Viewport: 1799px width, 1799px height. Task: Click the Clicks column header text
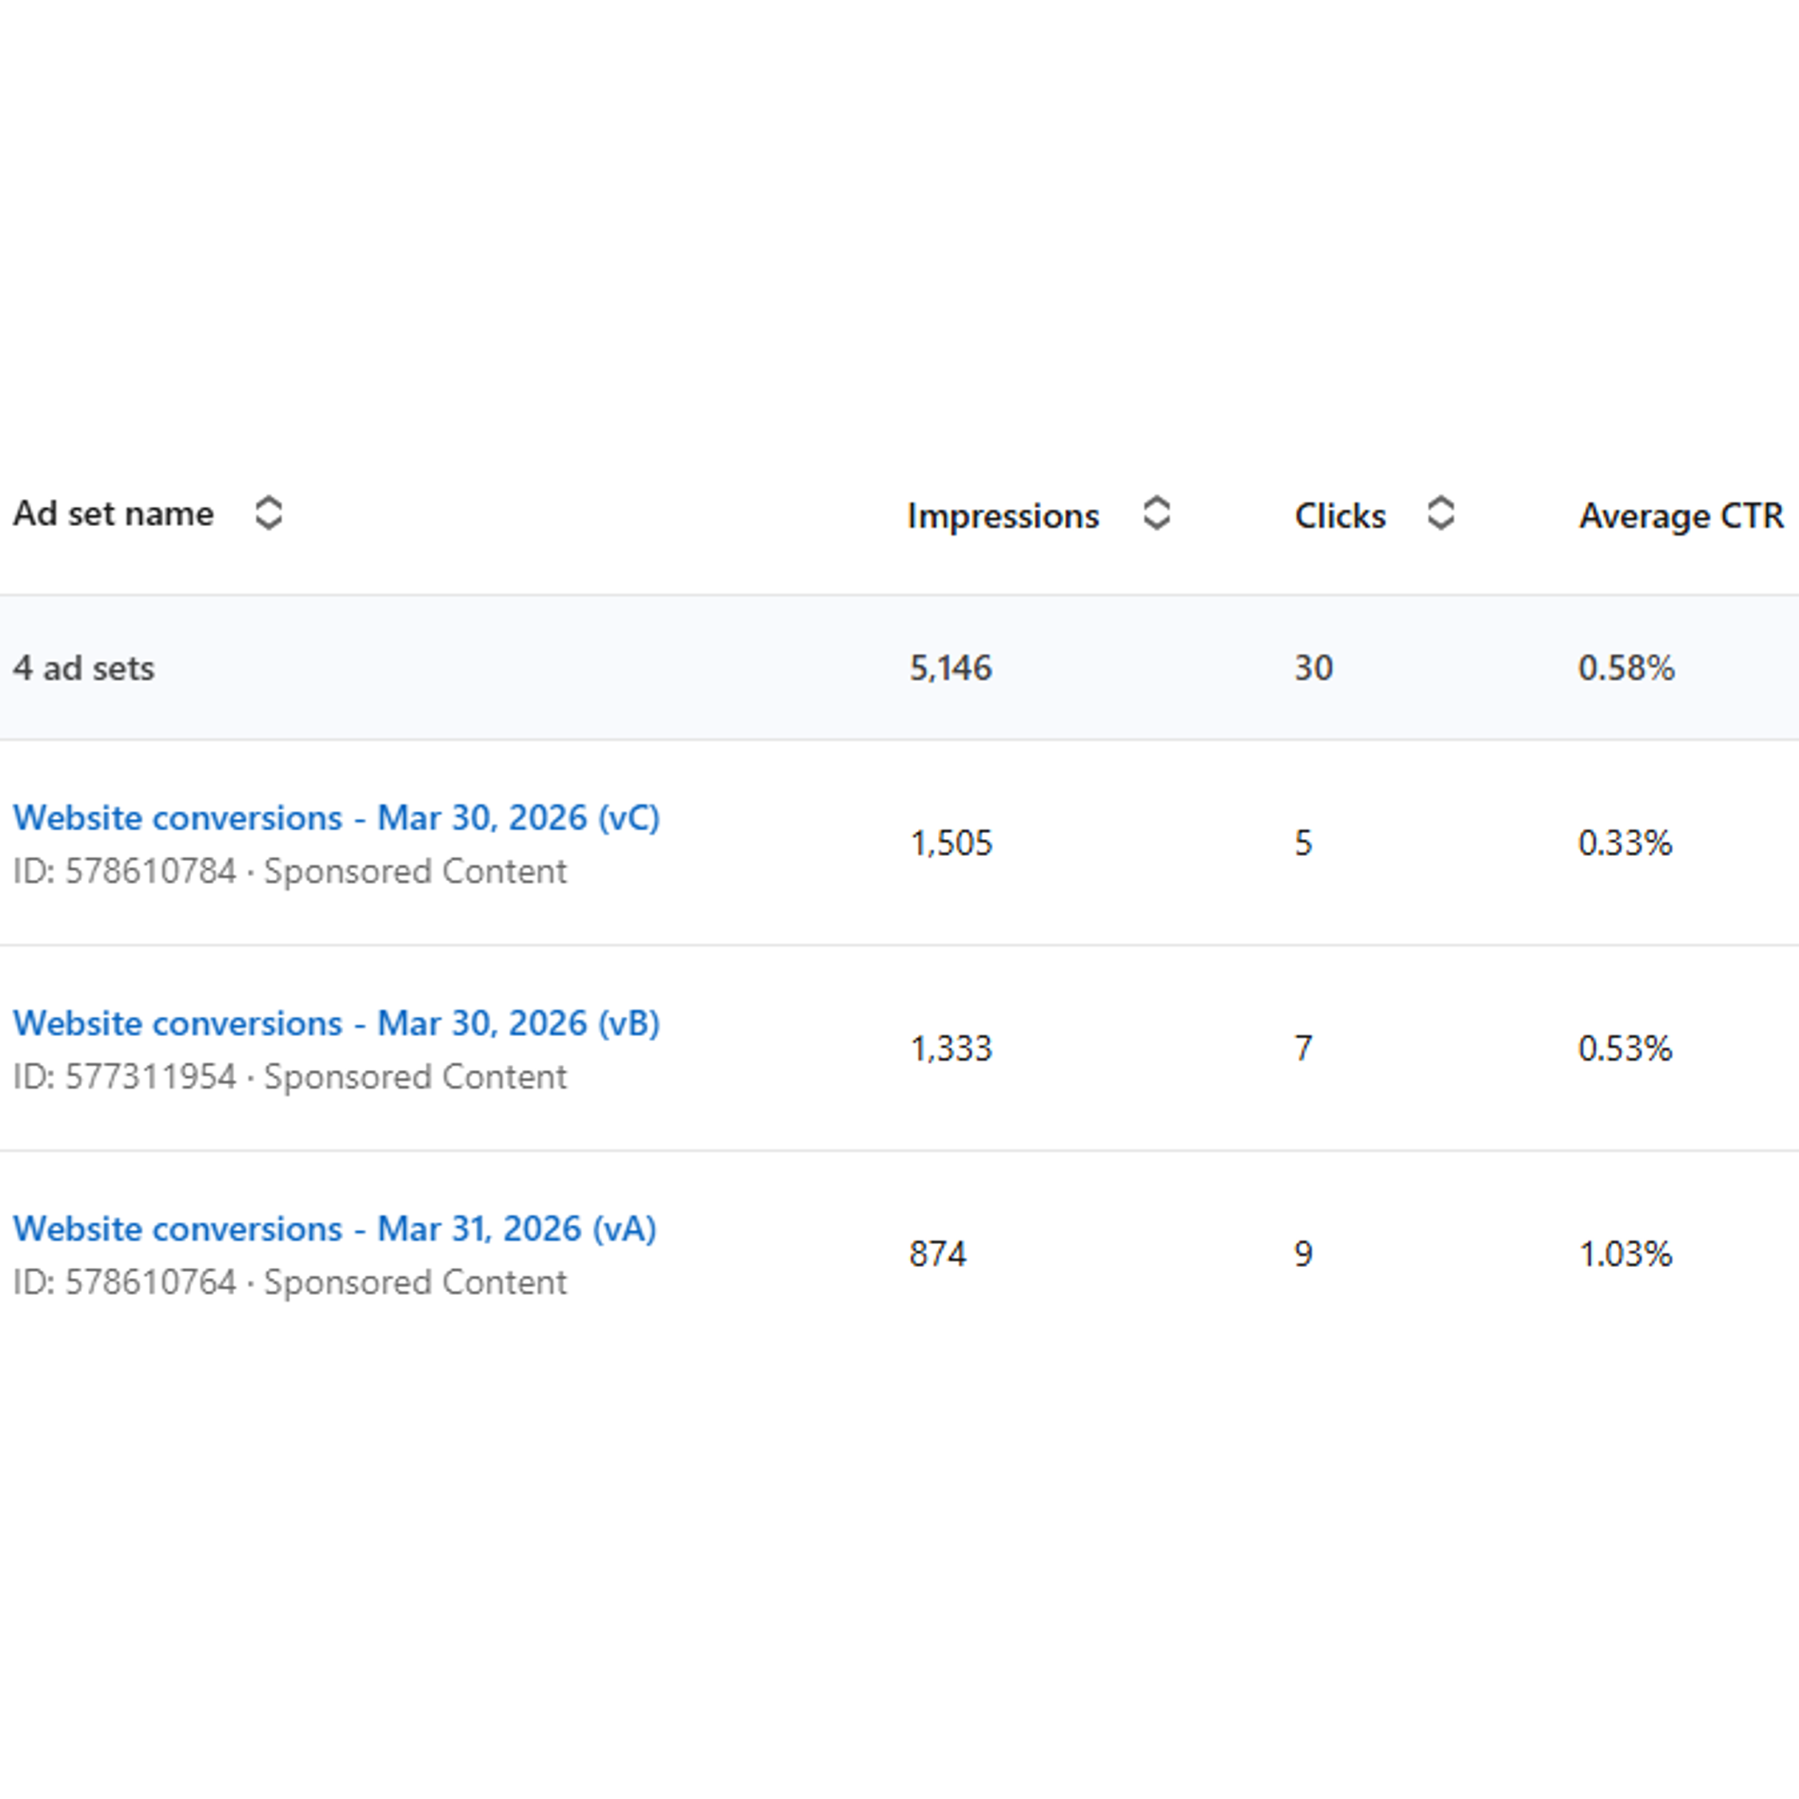click(x=1340, y=516)
